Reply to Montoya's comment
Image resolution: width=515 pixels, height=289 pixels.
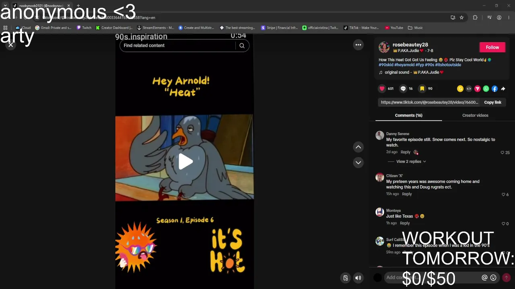(405, 223)
